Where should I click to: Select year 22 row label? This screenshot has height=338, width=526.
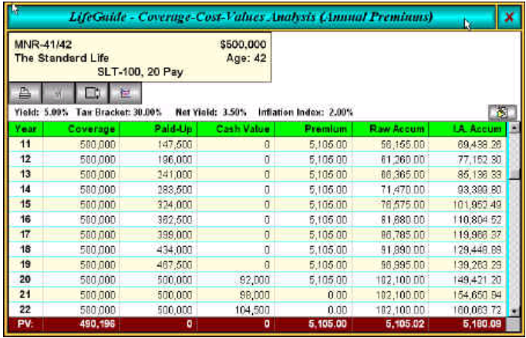tap(25, 309)
